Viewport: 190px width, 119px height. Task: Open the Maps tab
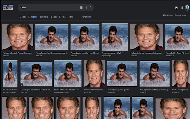(x=53, y=17)
